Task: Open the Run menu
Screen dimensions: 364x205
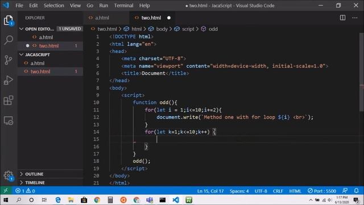Action: pos(104,5)
